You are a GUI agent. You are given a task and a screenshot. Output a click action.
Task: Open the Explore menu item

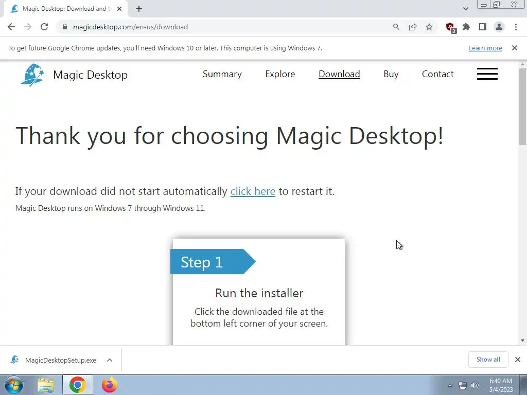pos(280,74)
